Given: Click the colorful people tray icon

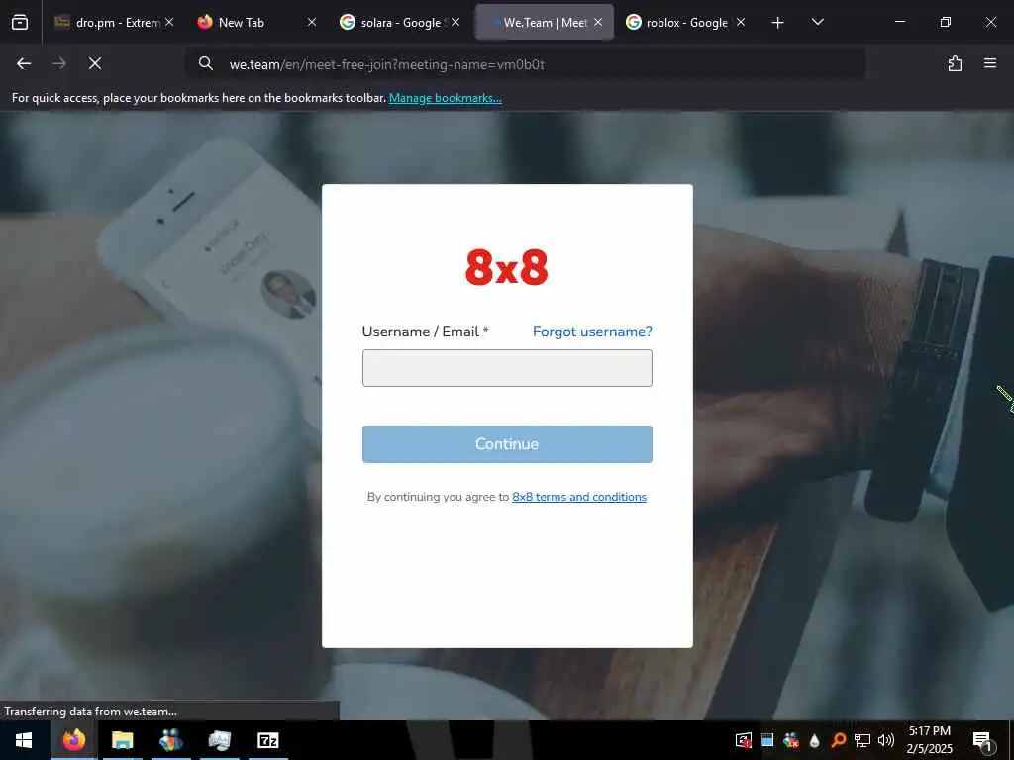Looking at the screenshot, I should click(x=791, y=740).
